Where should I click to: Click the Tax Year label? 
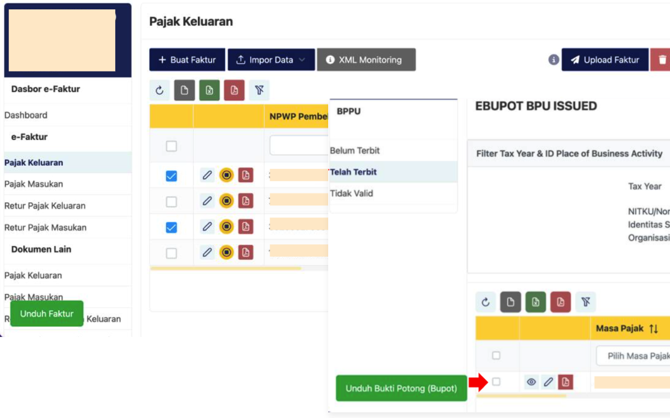click(x=645, y=187)
